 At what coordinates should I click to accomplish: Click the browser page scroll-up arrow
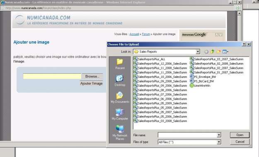pos(240,13)
